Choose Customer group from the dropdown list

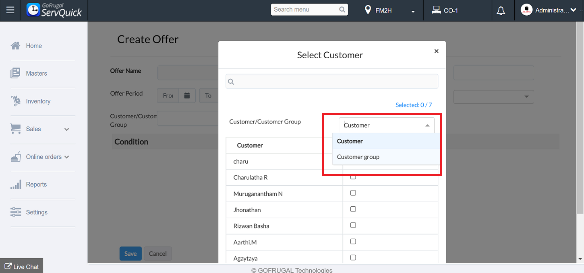tap(358, 157)
